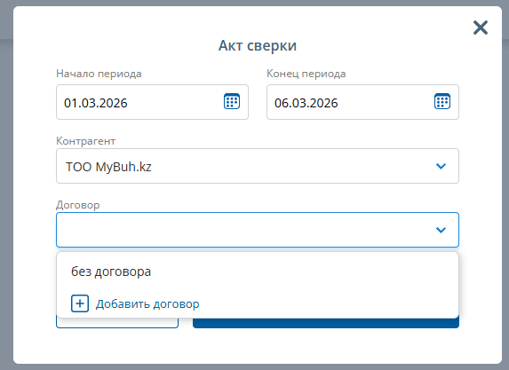Click the blue button below the dropdown list

326,323
